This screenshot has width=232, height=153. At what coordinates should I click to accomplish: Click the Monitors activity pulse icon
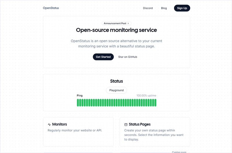49,125
